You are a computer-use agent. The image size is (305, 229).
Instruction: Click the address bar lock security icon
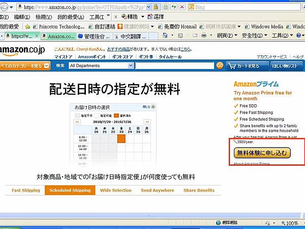coord(156,7)
